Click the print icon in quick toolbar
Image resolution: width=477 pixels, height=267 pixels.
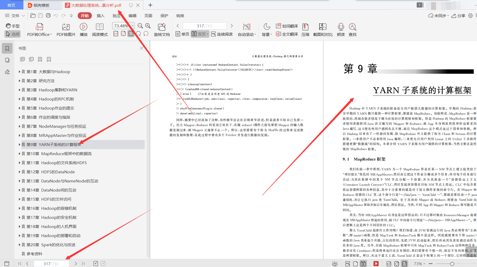48,16
